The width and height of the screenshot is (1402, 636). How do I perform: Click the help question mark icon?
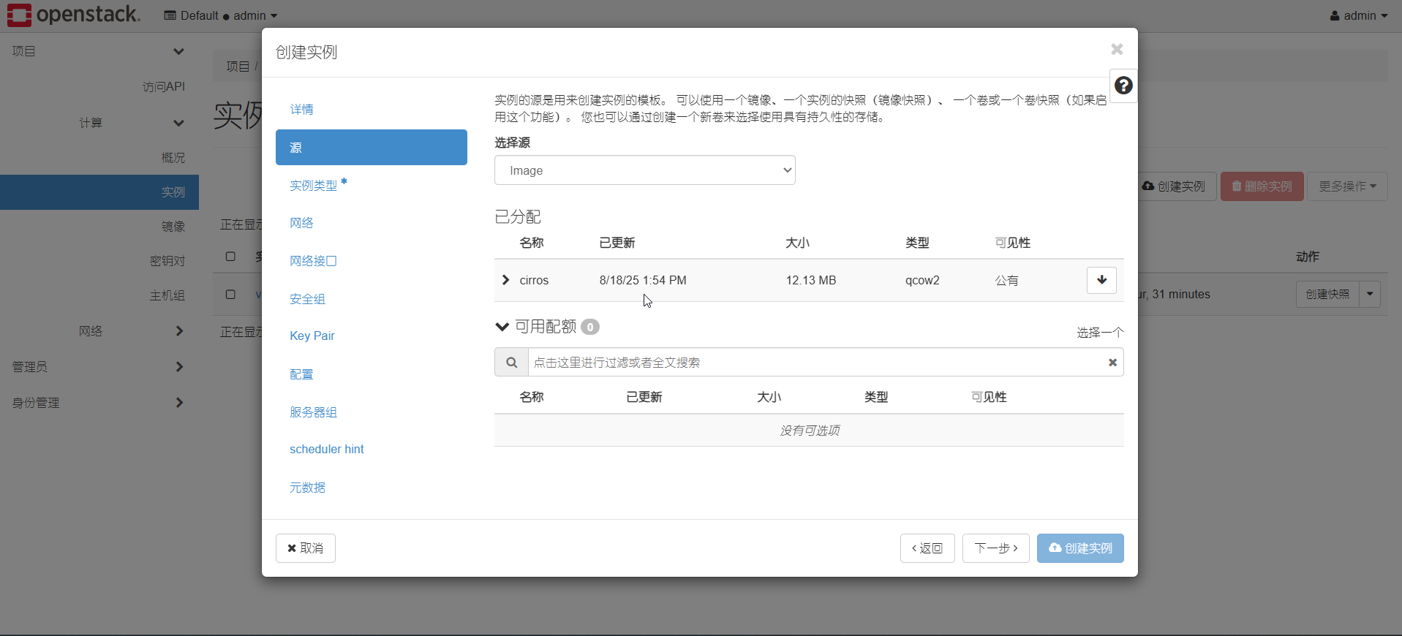point(1123,86)
